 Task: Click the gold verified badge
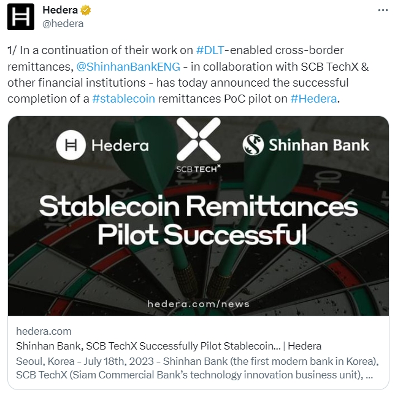(88, 10)
